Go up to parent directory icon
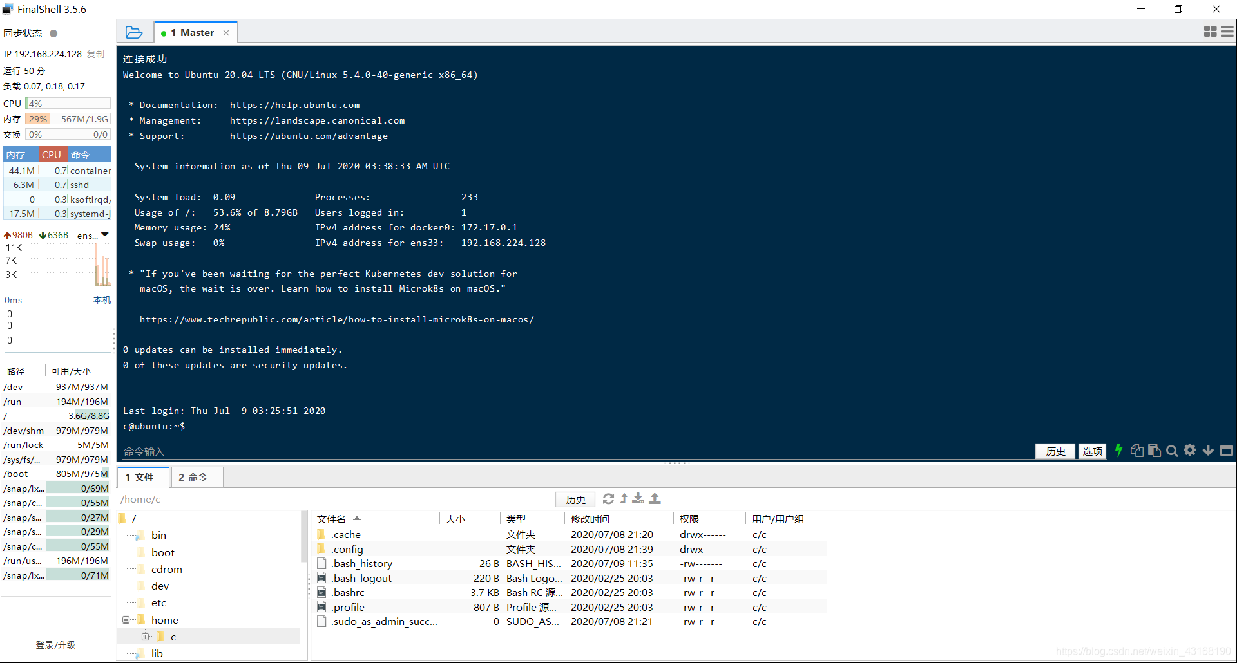Screen dimensions: 1237x663 click(624, 499)
